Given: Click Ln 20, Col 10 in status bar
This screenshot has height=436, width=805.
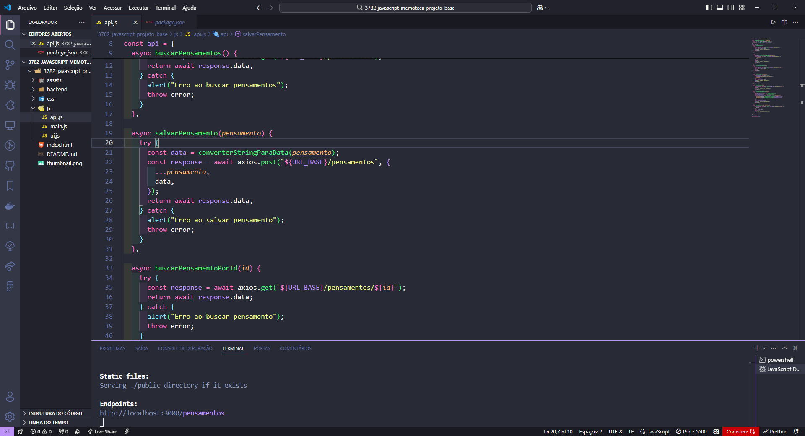Looking at the screenshot, I should coord(558,431).
